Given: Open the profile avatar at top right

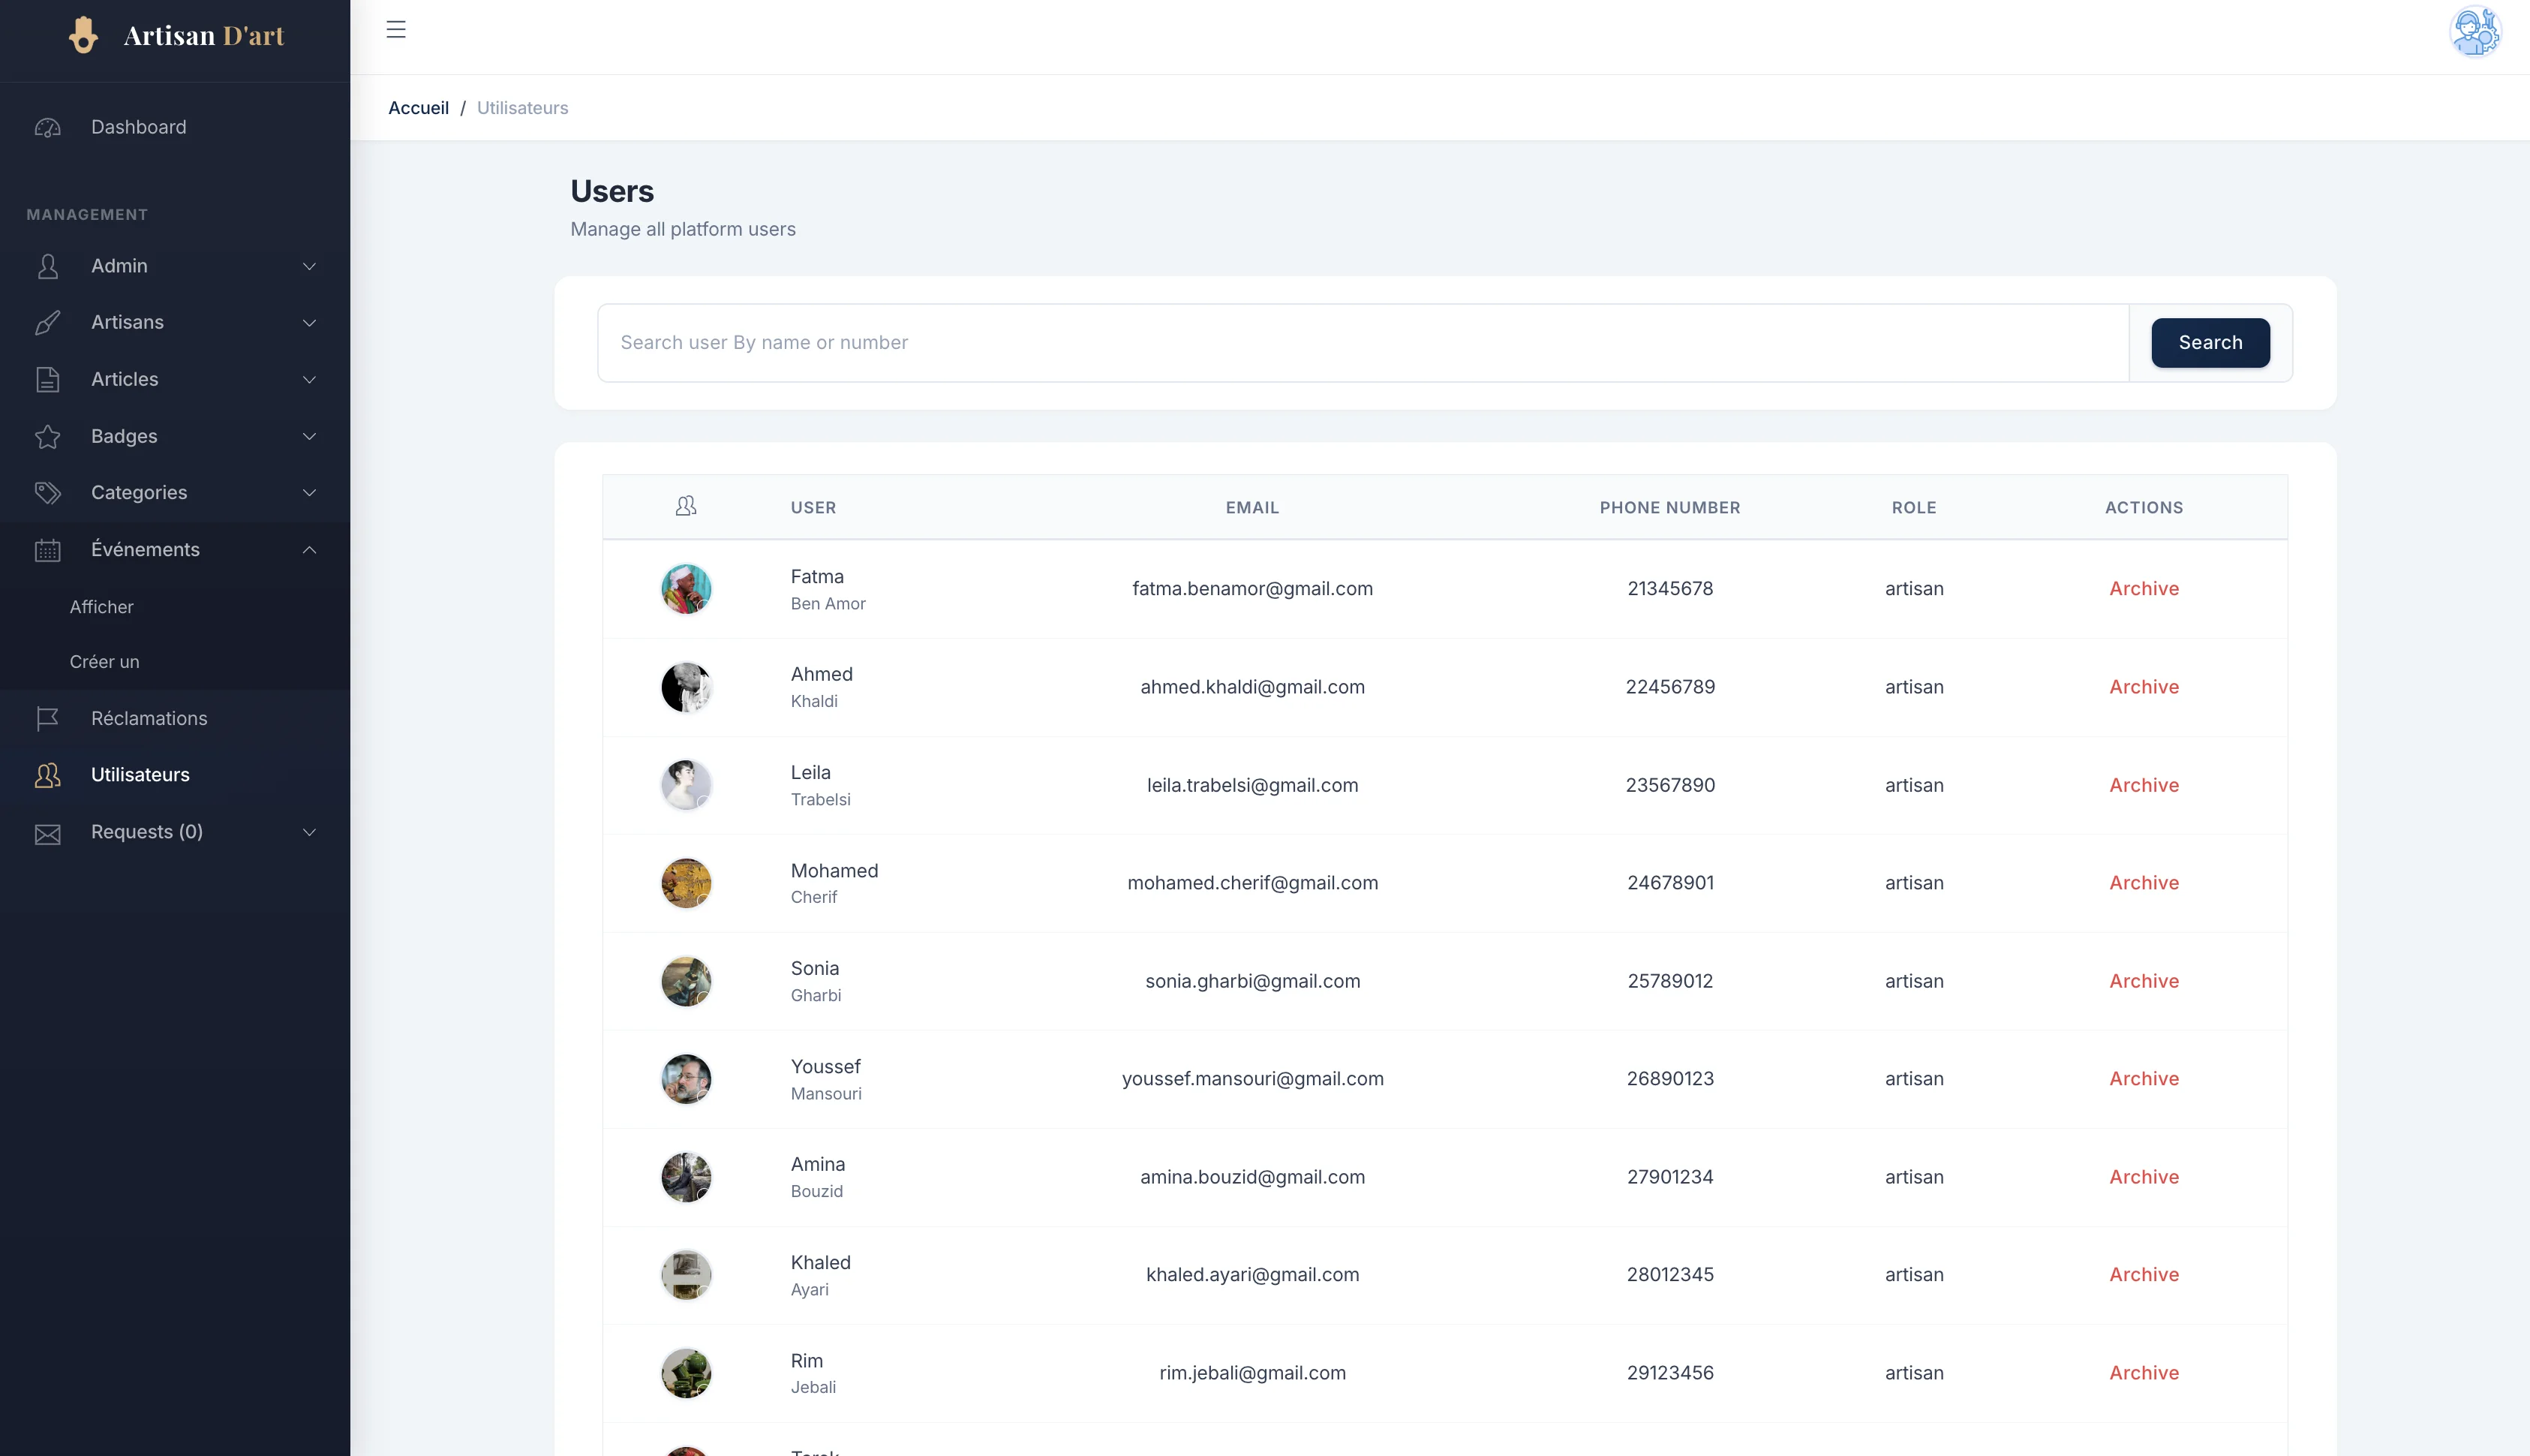Looking at the screenshot, I should click(x=2474, y=31).
